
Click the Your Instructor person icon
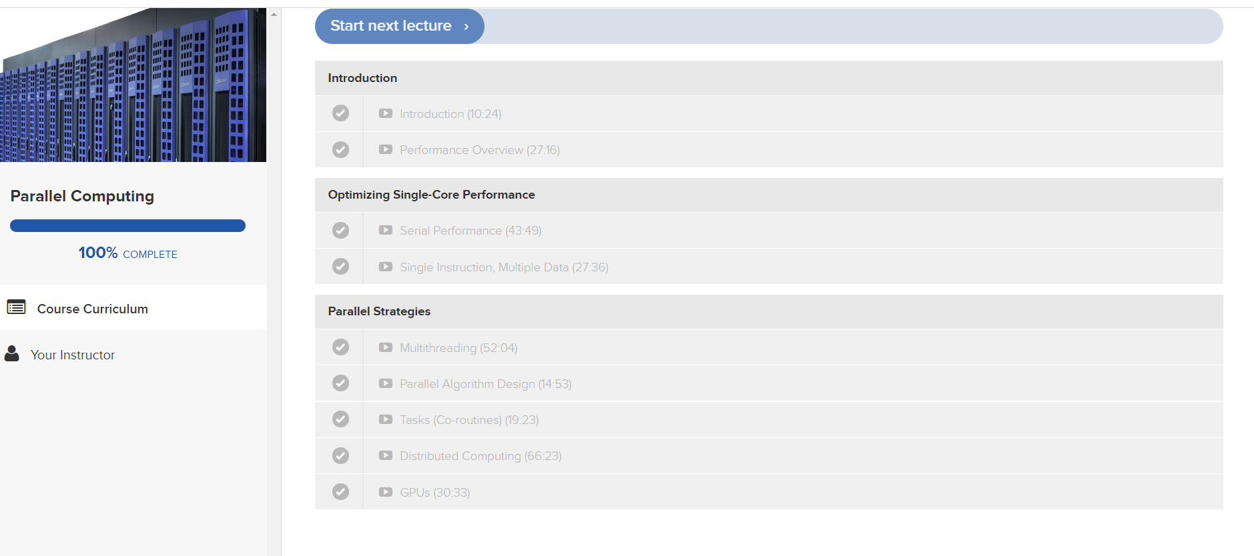[12, 353]
